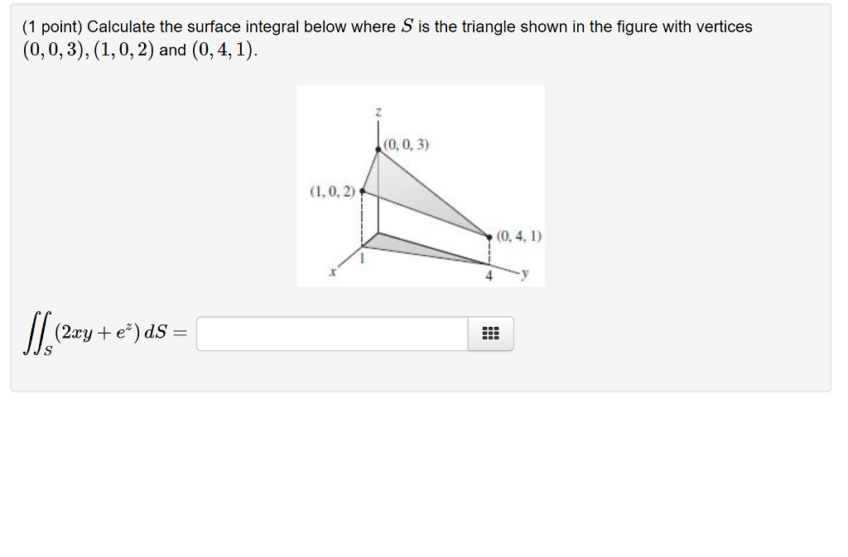Select the vertex point labeled (0, 0, 3)
Screen dimensions: 848x557
pyautogui.click(x=379, y=150)
